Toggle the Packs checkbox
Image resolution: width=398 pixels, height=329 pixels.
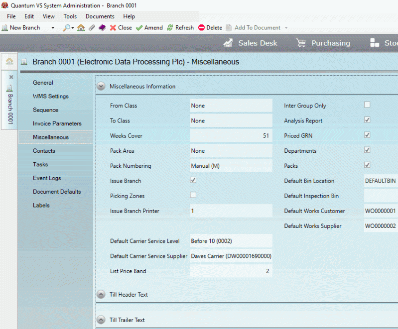coord(367,165)
